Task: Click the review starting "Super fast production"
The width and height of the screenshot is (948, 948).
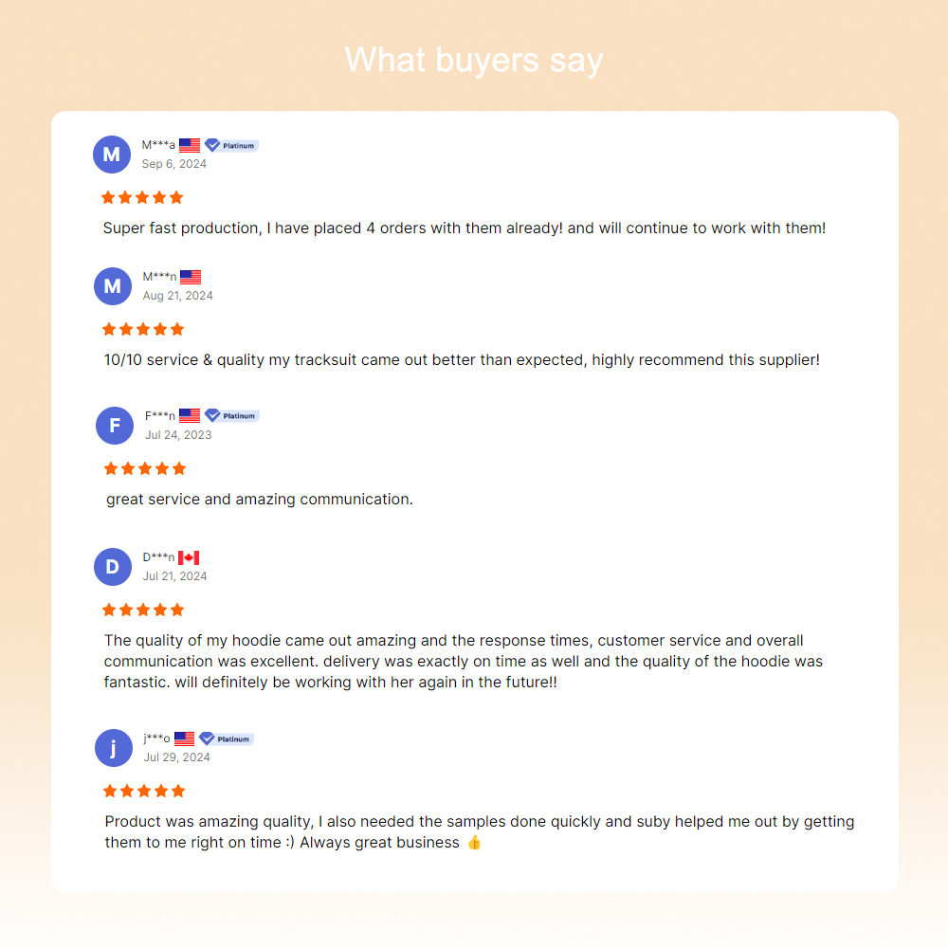Action: point(465,228)
